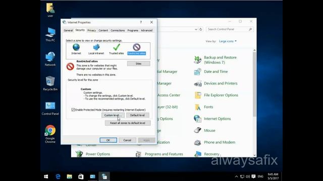
Task: Show hidden system tray icons
Action: [236, 176]
